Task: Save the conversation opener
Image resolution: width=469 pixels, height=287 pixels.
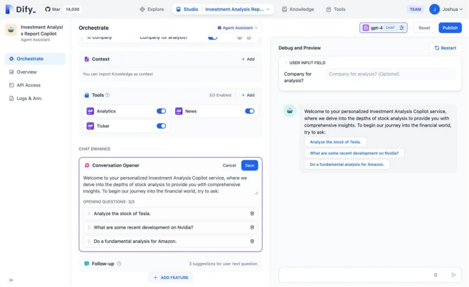Action: (x=249, y=165)
